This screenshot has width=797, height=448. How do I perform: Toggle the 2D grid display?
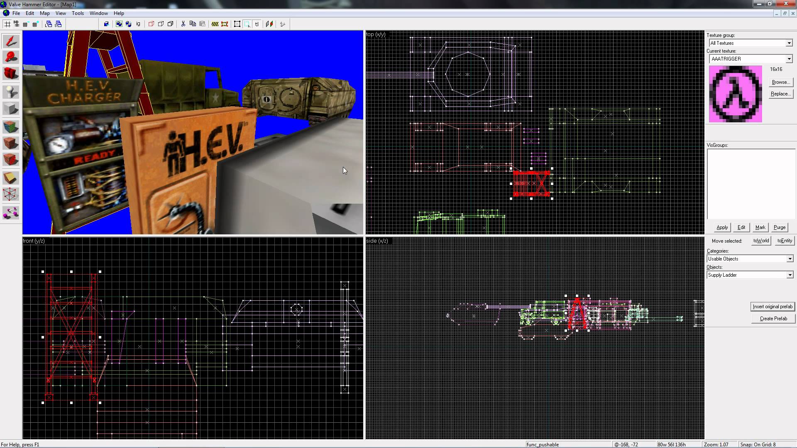tap(7, 24)
